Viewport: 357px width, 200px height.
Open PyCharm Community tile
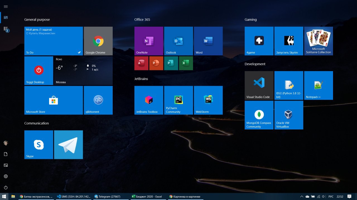pyautogui.click(x=178, y=100)
